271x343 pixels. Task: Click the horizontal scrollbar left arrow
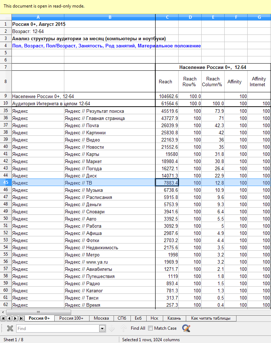(x=3, y=312)
